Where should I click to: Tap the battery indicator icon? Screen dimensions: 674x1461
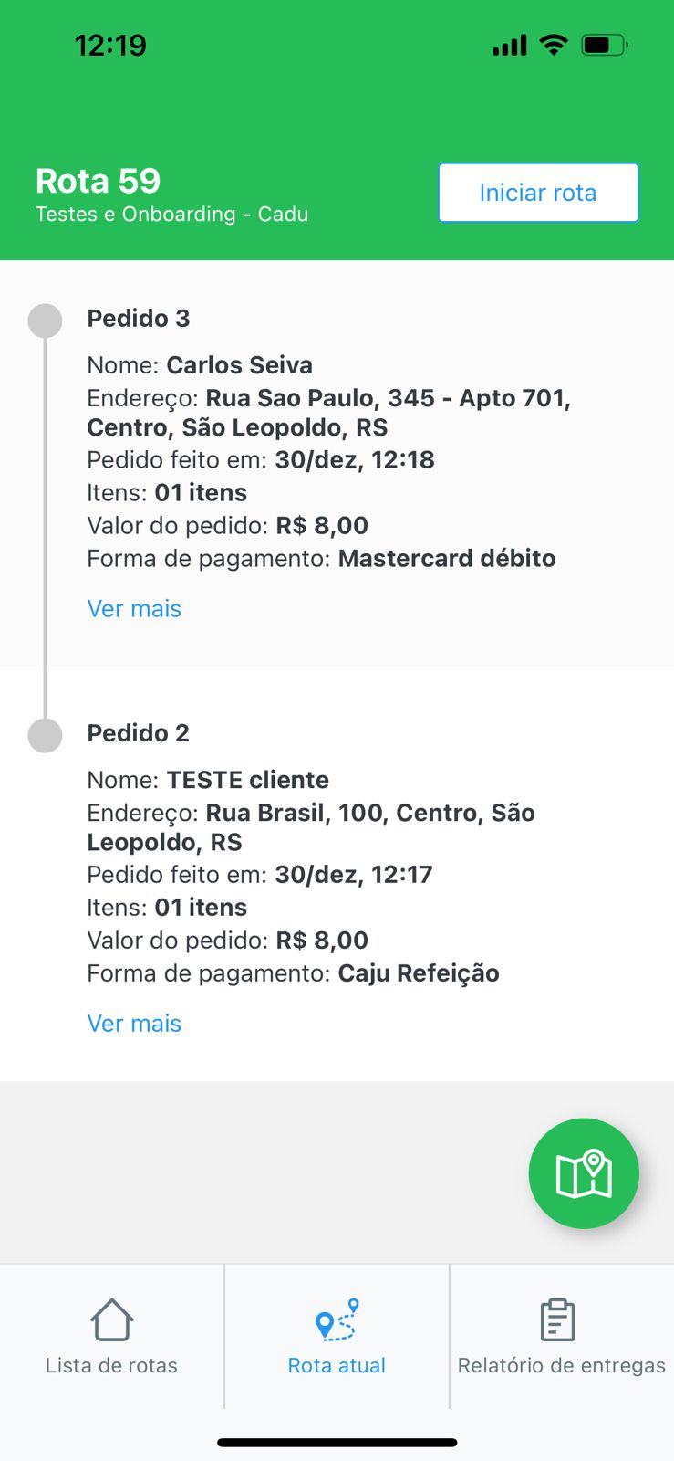coord(605,44)
